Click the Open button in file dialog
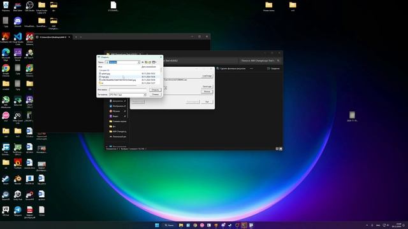 156,90
